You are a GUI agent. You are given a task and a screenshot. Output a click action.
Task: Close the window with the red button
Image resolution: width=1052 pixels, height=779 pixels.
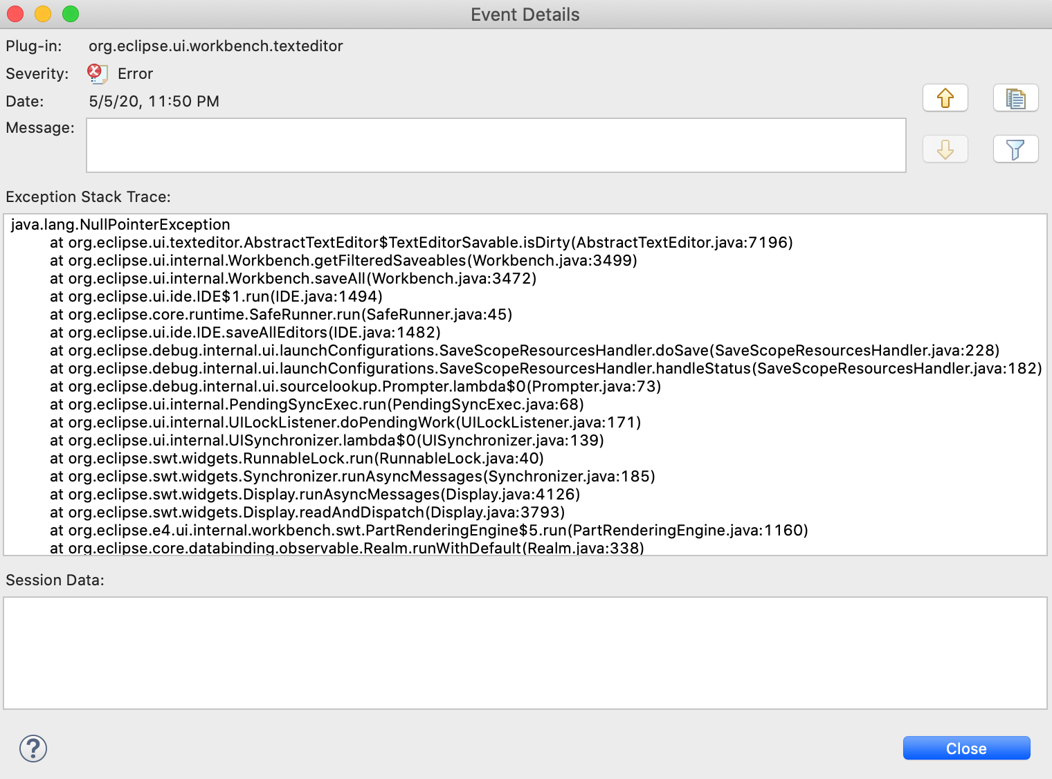point(15,14)
